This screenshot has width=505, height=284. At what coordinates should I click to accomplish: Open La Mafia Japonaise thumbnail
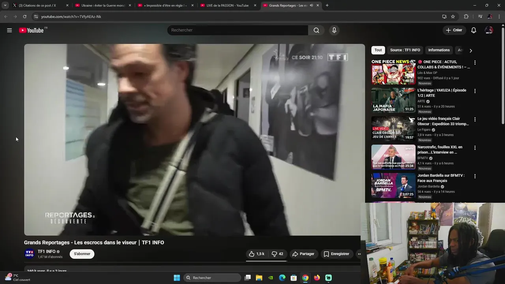point(393,100)
